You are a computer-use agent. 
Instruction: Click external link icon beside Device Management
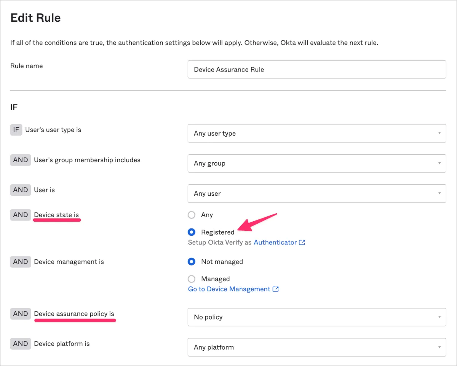276,289
